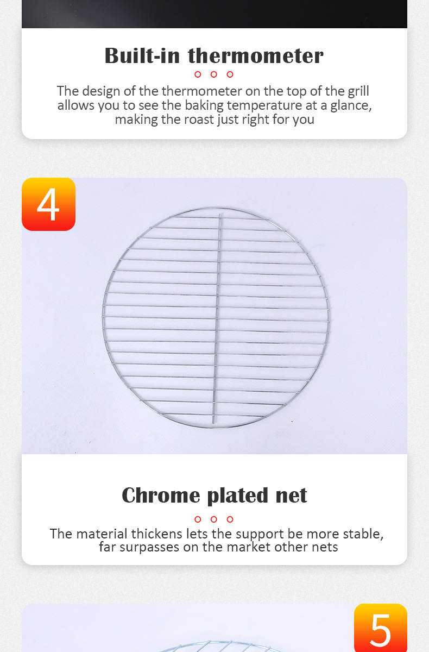Click gray background between thermometer and net cards

(214, 158)
